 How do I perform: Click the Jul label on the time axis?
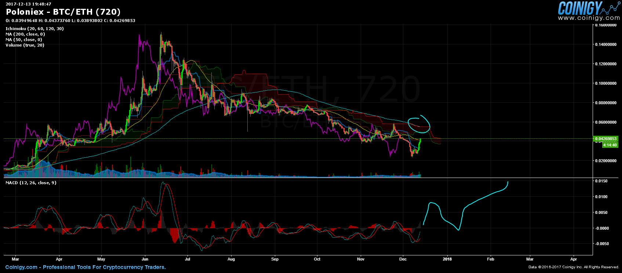pos(188,259)
